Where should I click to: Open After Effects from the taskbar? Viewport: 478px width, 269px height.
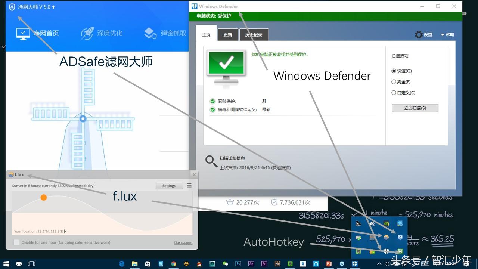click(x=251, y=264)
